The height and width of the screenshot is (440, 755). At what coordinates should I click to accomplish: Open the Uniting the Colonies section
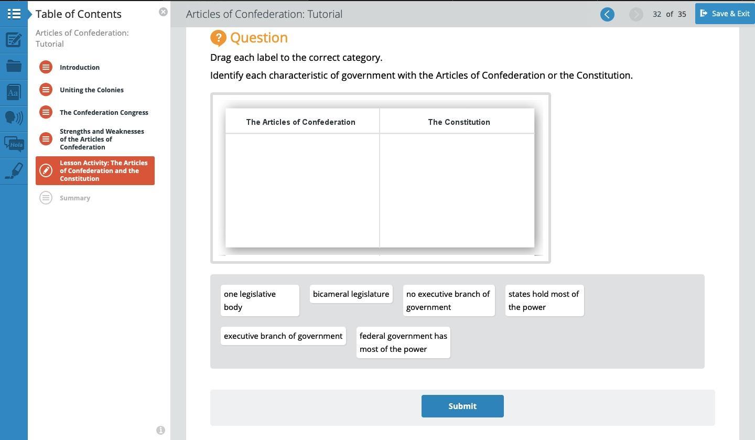(x=92, y=90)
